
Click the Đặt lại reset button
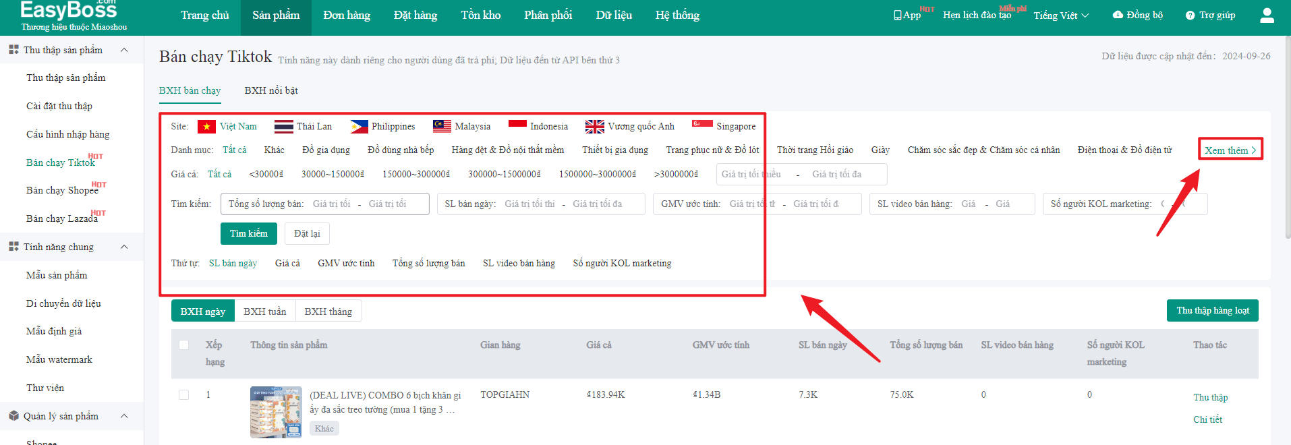coord(307,233)
